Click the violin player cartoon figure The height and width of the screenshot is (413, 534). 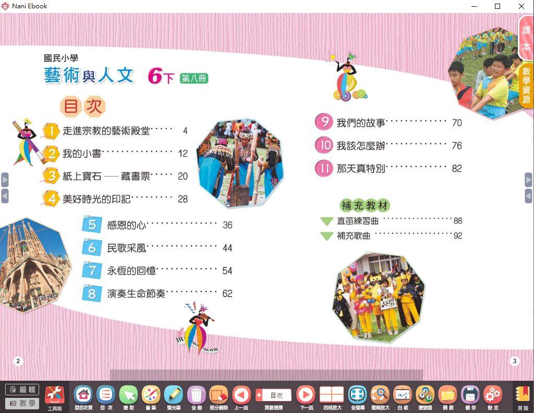pyautogui.click(x=197, y=328)
